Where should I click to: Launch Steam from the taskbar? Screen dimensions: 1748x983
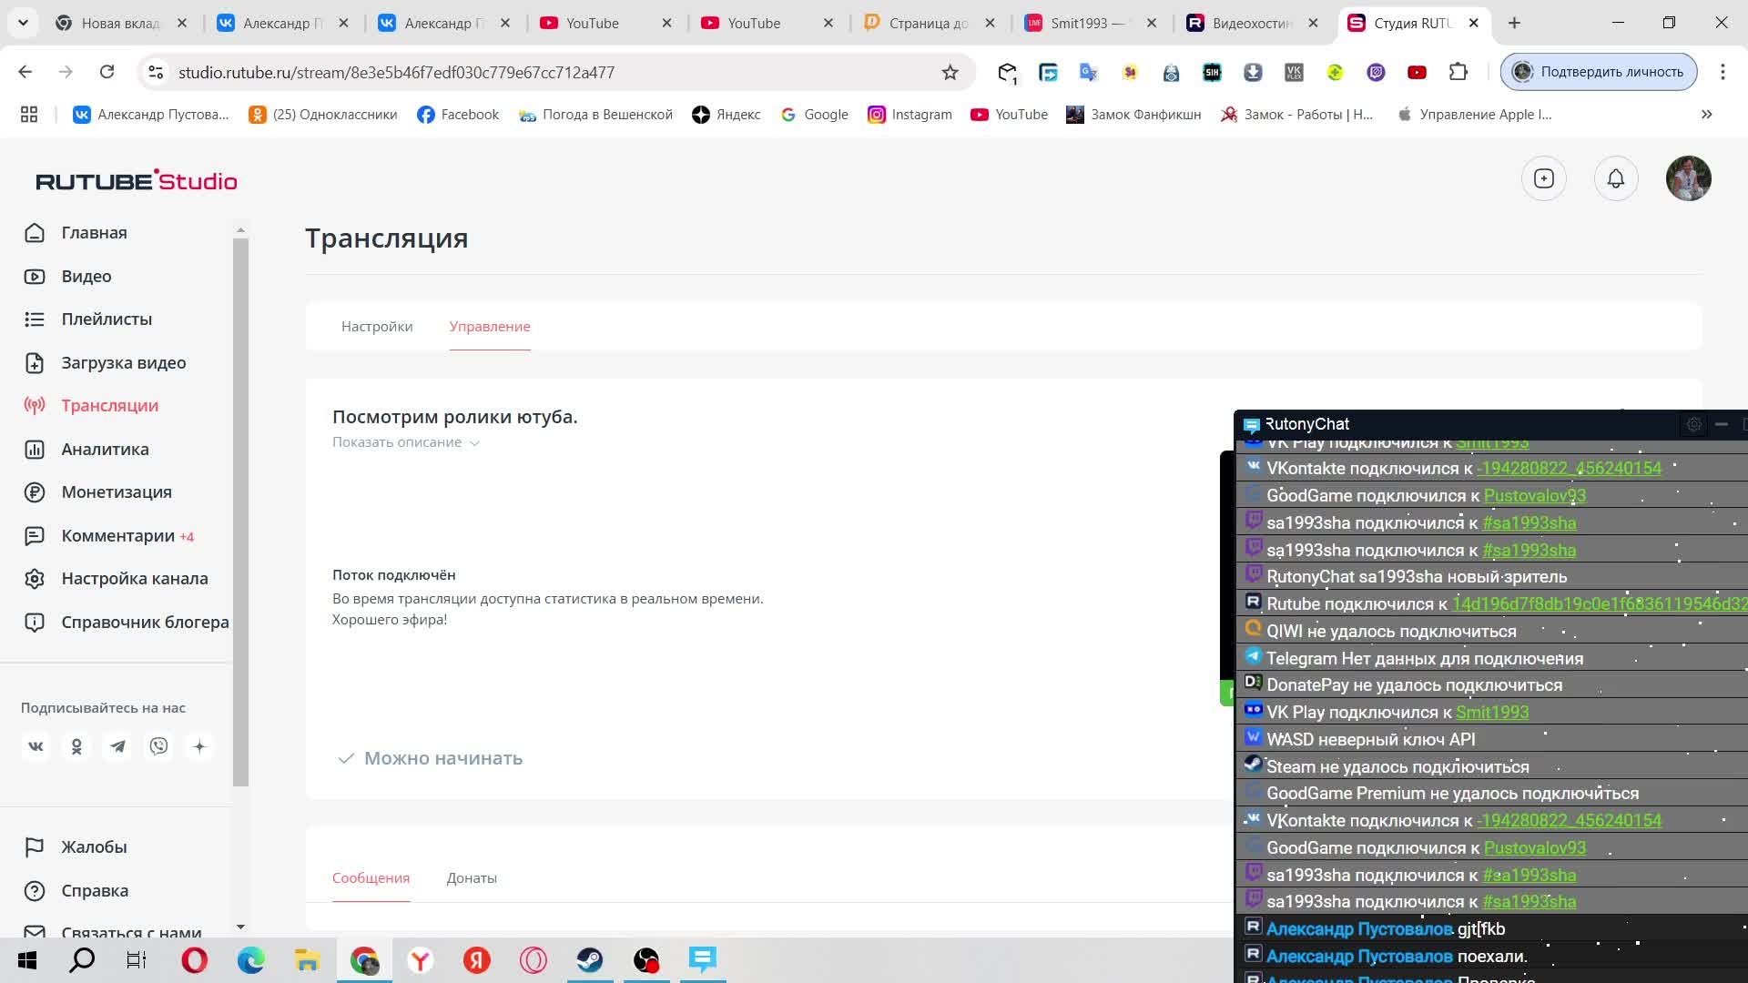click(589, 959)
